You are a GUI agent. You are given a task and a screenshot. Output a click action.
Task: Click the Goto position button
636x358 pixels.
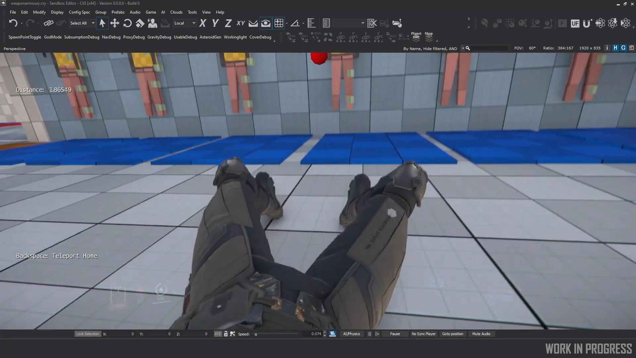452,334
